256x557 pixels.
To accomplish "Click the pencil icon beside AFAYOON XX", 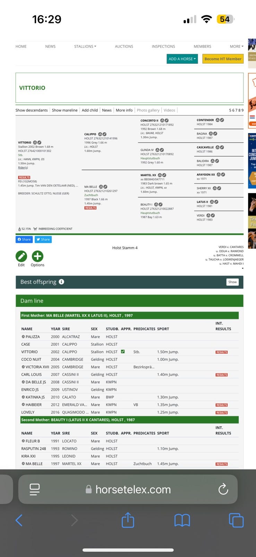I will pos(223,174).
